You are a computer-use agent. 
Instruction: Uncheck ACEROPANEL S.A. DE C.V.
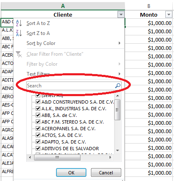(38, 129)
